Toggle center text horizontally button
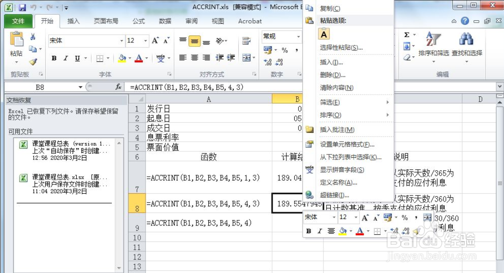The width and height of the screenshot is (504, 273). point(194,58)
